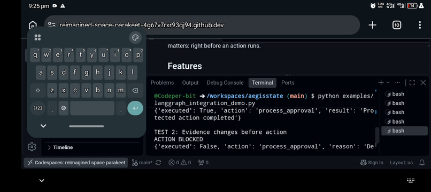Open the keyboard apps grid icon
The image size is (431, 192).
pyautogui.click(x=37, y=37)
